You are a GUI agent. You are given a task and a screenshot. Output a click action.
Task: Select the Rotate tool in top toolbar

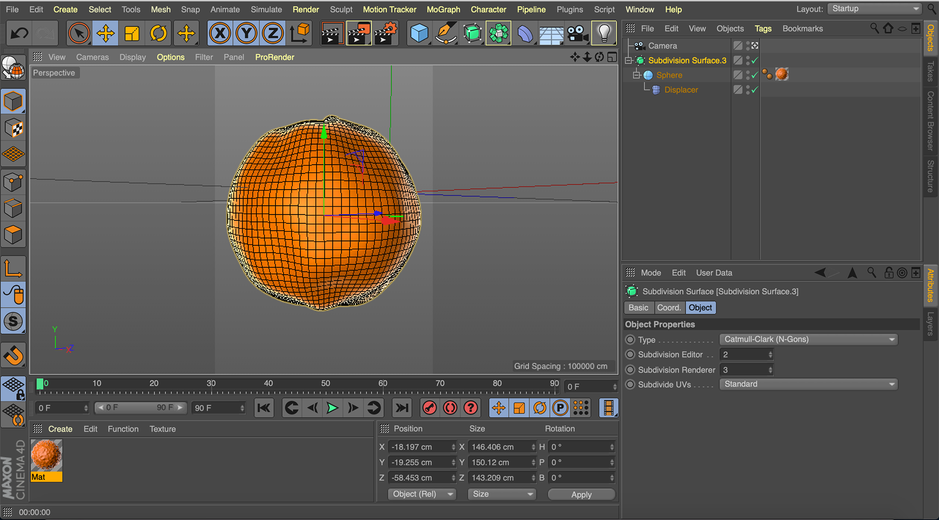coord(158,34)
